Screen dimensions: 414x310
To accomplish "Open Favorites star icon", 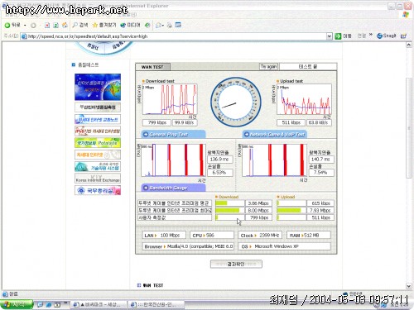I will [x=95, y=26].
